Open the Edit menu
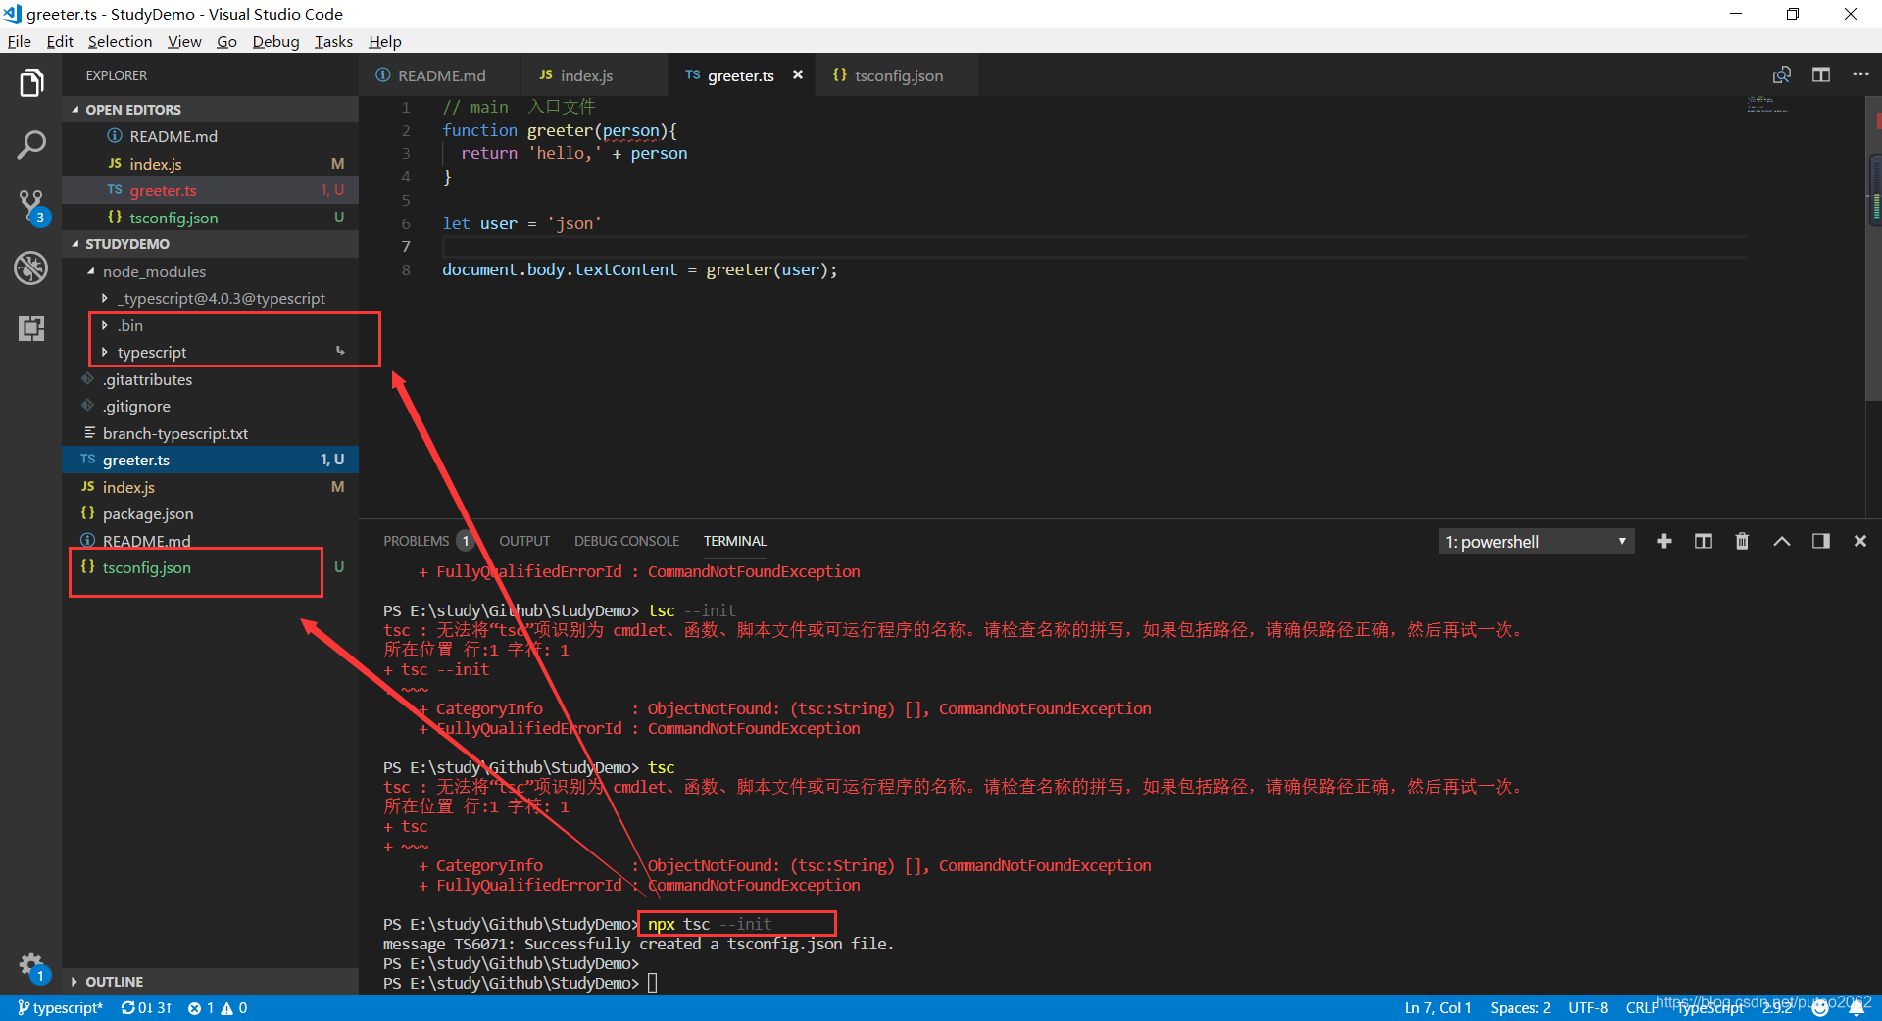The width and height of the screenshot is (1882, 1021). [60, 41]
